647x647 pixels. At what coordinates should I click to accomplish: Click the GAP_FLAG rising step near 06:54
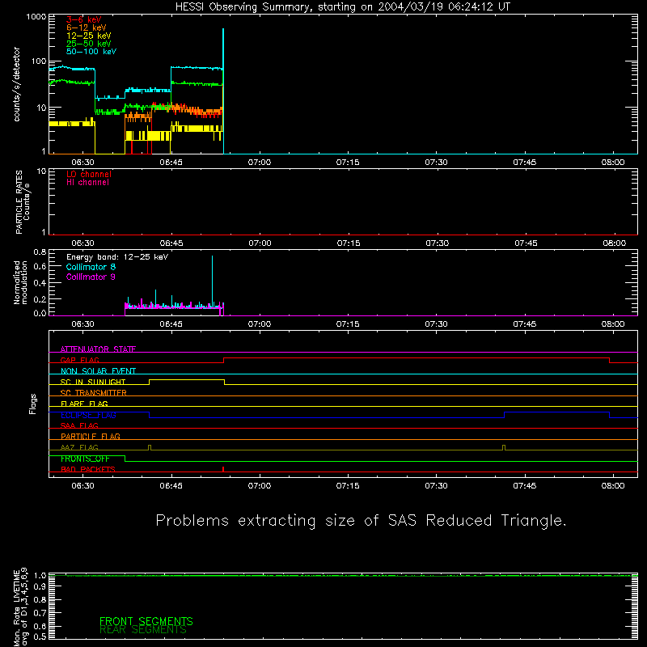pos(224,360)
